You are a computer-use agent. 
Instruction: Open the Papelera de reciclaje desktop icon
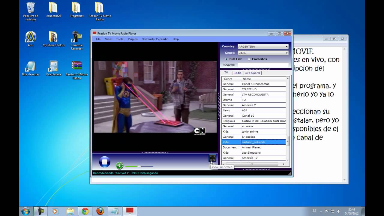(31, 12)
